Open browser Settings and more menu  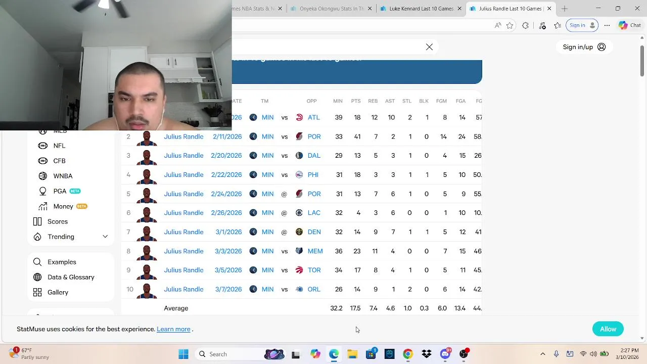pyautogui.click(x=607, y=25)
